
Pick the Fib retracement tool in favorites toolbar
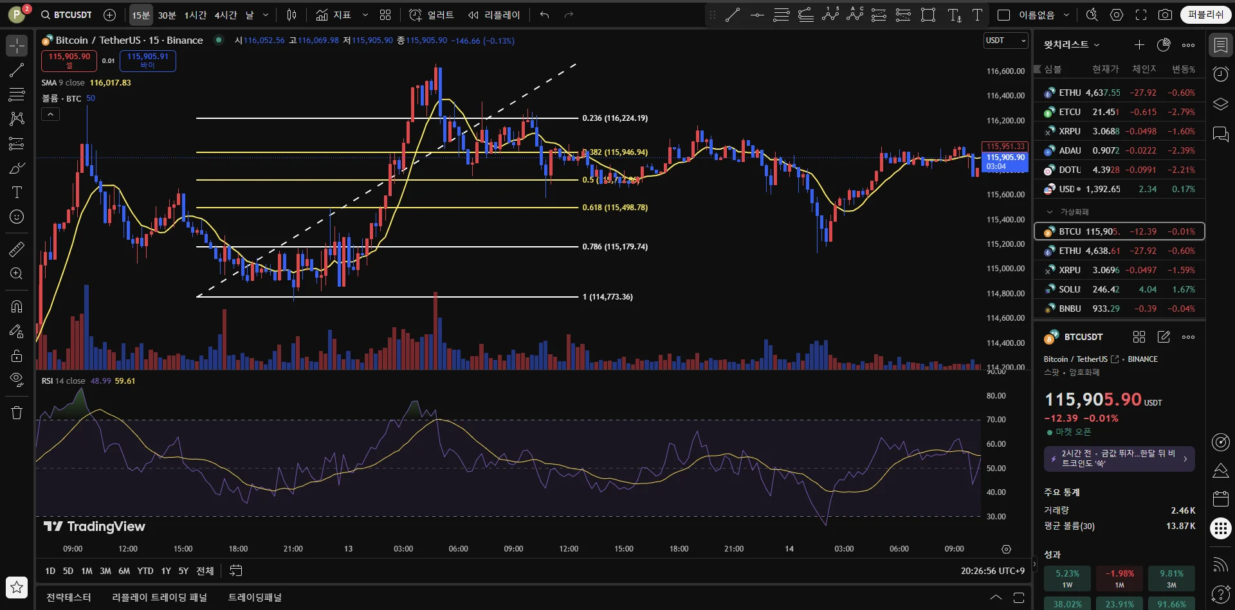[x=782, y=15]
